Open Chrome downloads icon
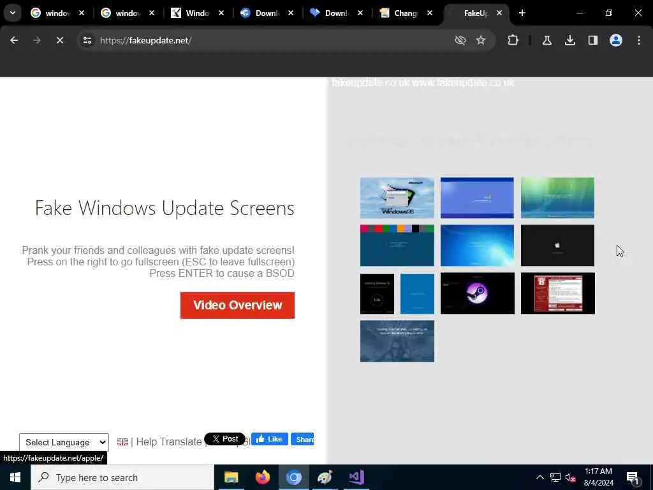 (569, 40)
